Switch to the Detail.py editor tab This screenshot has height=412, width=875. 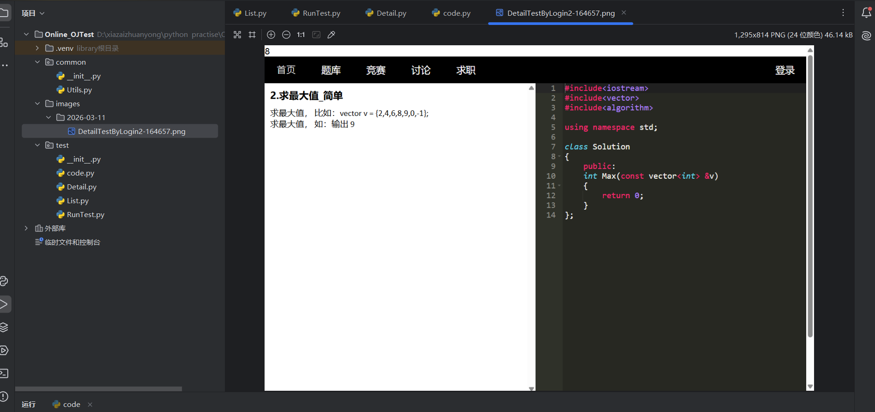pos(386,13)
